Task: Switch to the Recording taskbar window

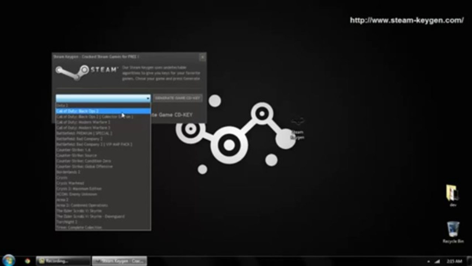Action: (63, 261)
